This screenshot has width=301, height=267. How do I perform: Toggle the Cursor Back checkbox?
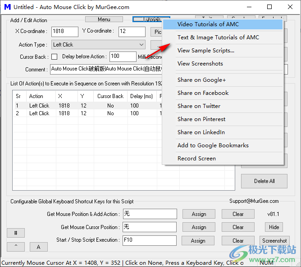pos(55,57)
